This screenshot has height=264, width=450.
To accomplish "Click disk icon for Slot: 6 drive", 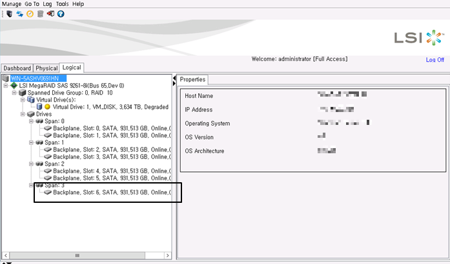I will tap(48, 192).
